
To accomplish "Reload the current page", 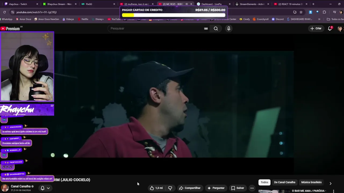I will pos(4,12).
